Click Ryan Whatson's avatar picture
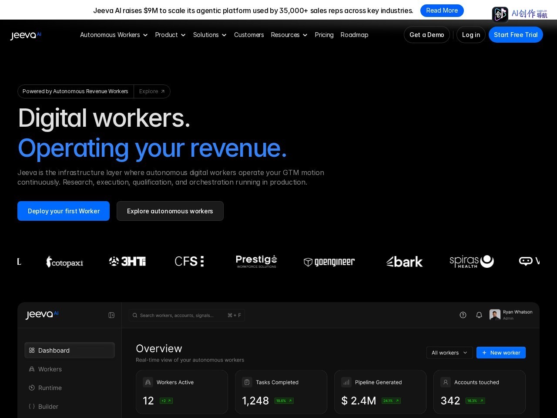557x418 pixels. (x=495, y=315)
